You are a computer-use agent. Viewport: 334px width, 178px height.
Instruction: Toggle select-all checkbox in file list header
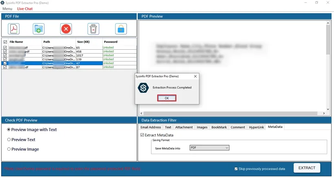(5, 42)
